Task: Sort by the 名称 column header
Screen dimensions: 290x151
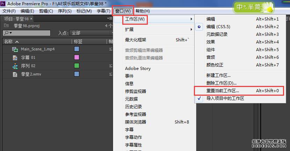Action: [8, 42]
